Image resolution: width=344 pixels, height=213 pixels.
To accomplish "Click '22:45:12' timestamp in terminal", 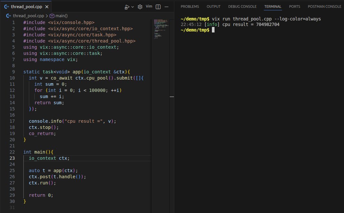I will [191, 24].
